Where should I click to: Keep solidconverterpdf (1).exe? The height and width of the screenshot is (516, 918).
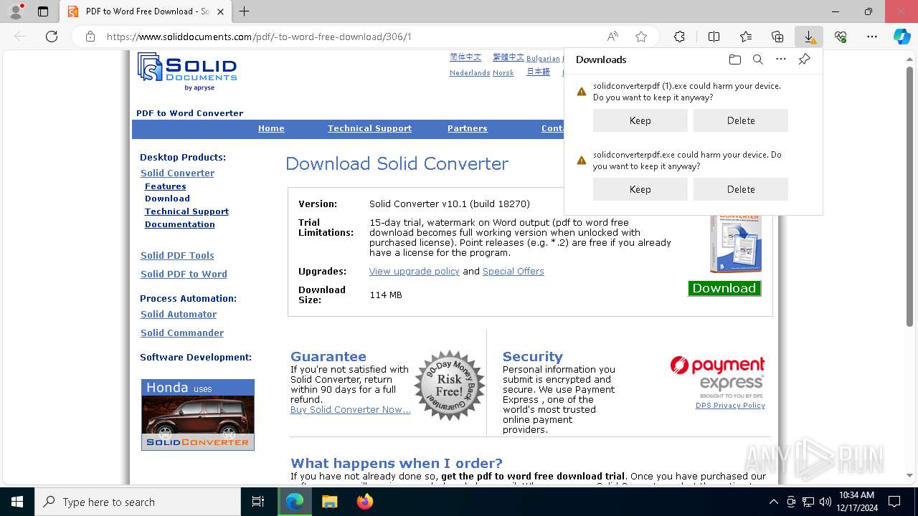tap(640, 120)
